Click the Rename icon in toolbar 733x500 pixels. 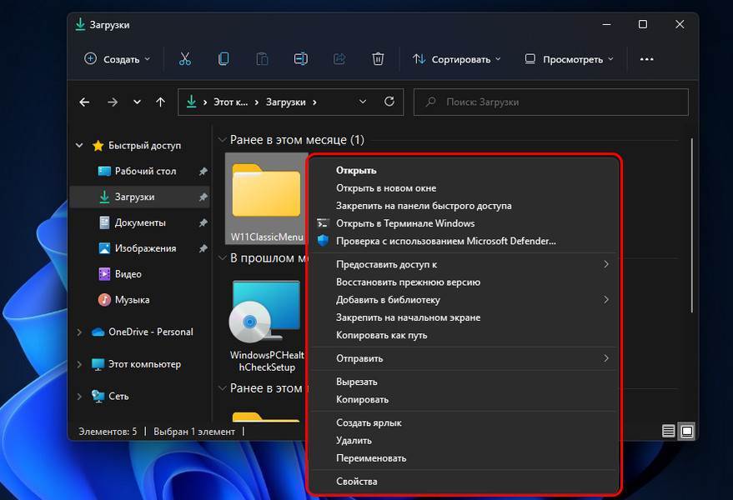[x=300, y=59]
